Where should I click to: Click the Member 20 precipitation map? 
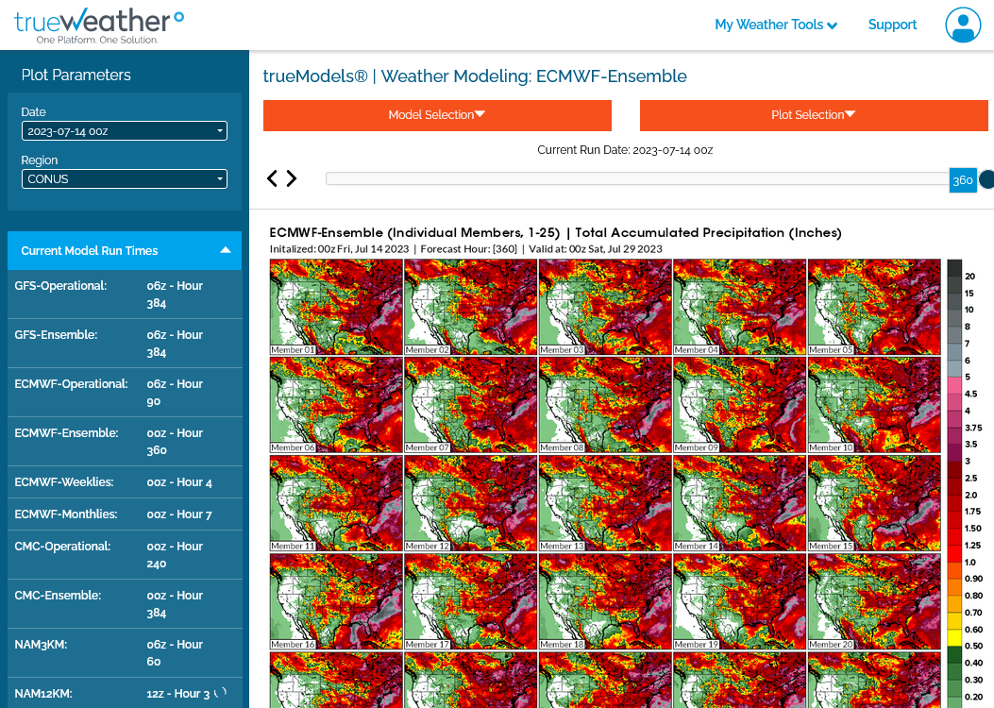pos(873,601)
